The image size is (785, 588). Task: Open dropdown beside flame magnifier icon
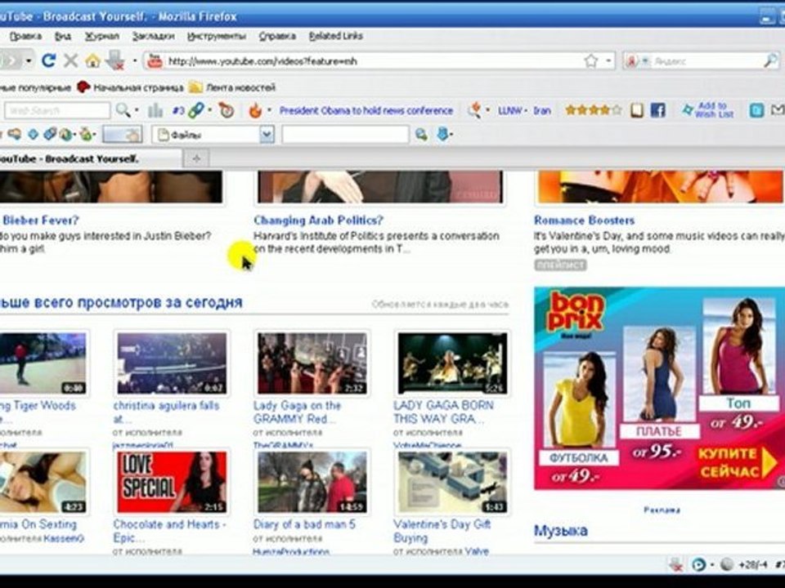[487, 110]
